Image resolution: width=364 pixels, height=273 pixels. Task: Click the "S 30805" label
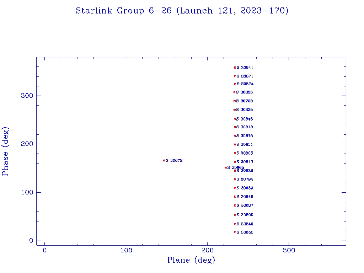tap(245, 153)
